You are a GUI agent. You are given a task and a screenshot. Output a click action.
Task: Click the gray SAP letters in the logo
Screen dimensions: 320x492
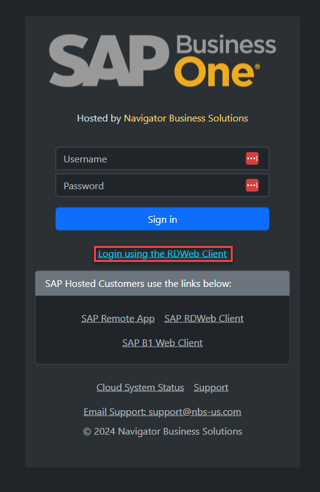pyautogui.click(x=109, y=60)
